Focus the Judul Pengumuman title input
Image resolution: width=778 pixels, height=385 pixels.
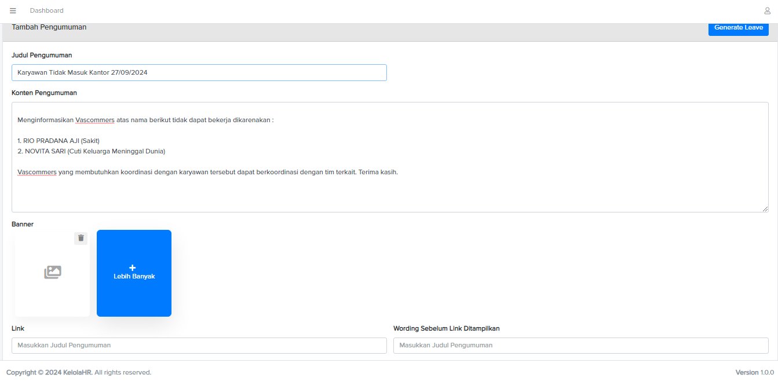tap(199, 72)
